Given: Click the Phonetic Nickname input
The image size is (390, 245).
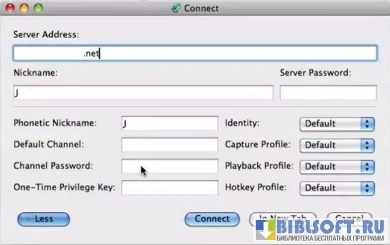Looking at the screenshot, I should tap(169, 123).
